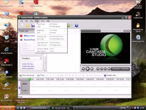Click the blue Help question mark icon
Screen dimensions: 146x110
[x=76, y=26]
